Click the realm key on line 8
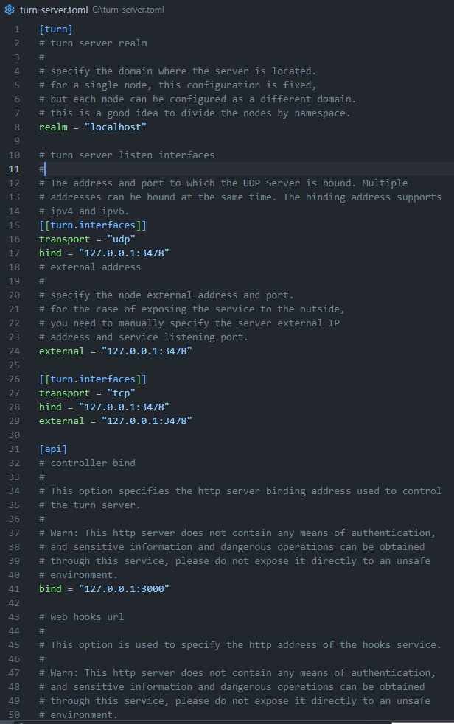 [53, 127]
